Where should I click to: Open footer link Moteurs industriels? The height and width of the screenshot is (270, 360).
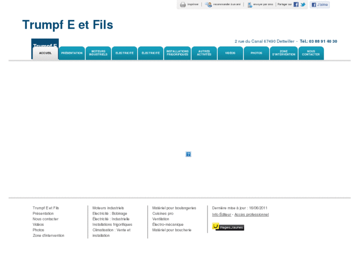108,208
